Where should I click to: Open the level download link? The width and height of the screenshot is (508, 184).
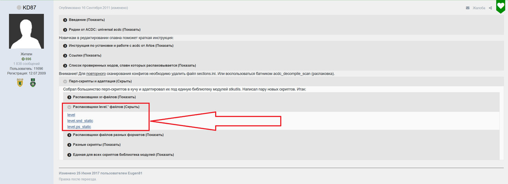[x=71, y=115]
